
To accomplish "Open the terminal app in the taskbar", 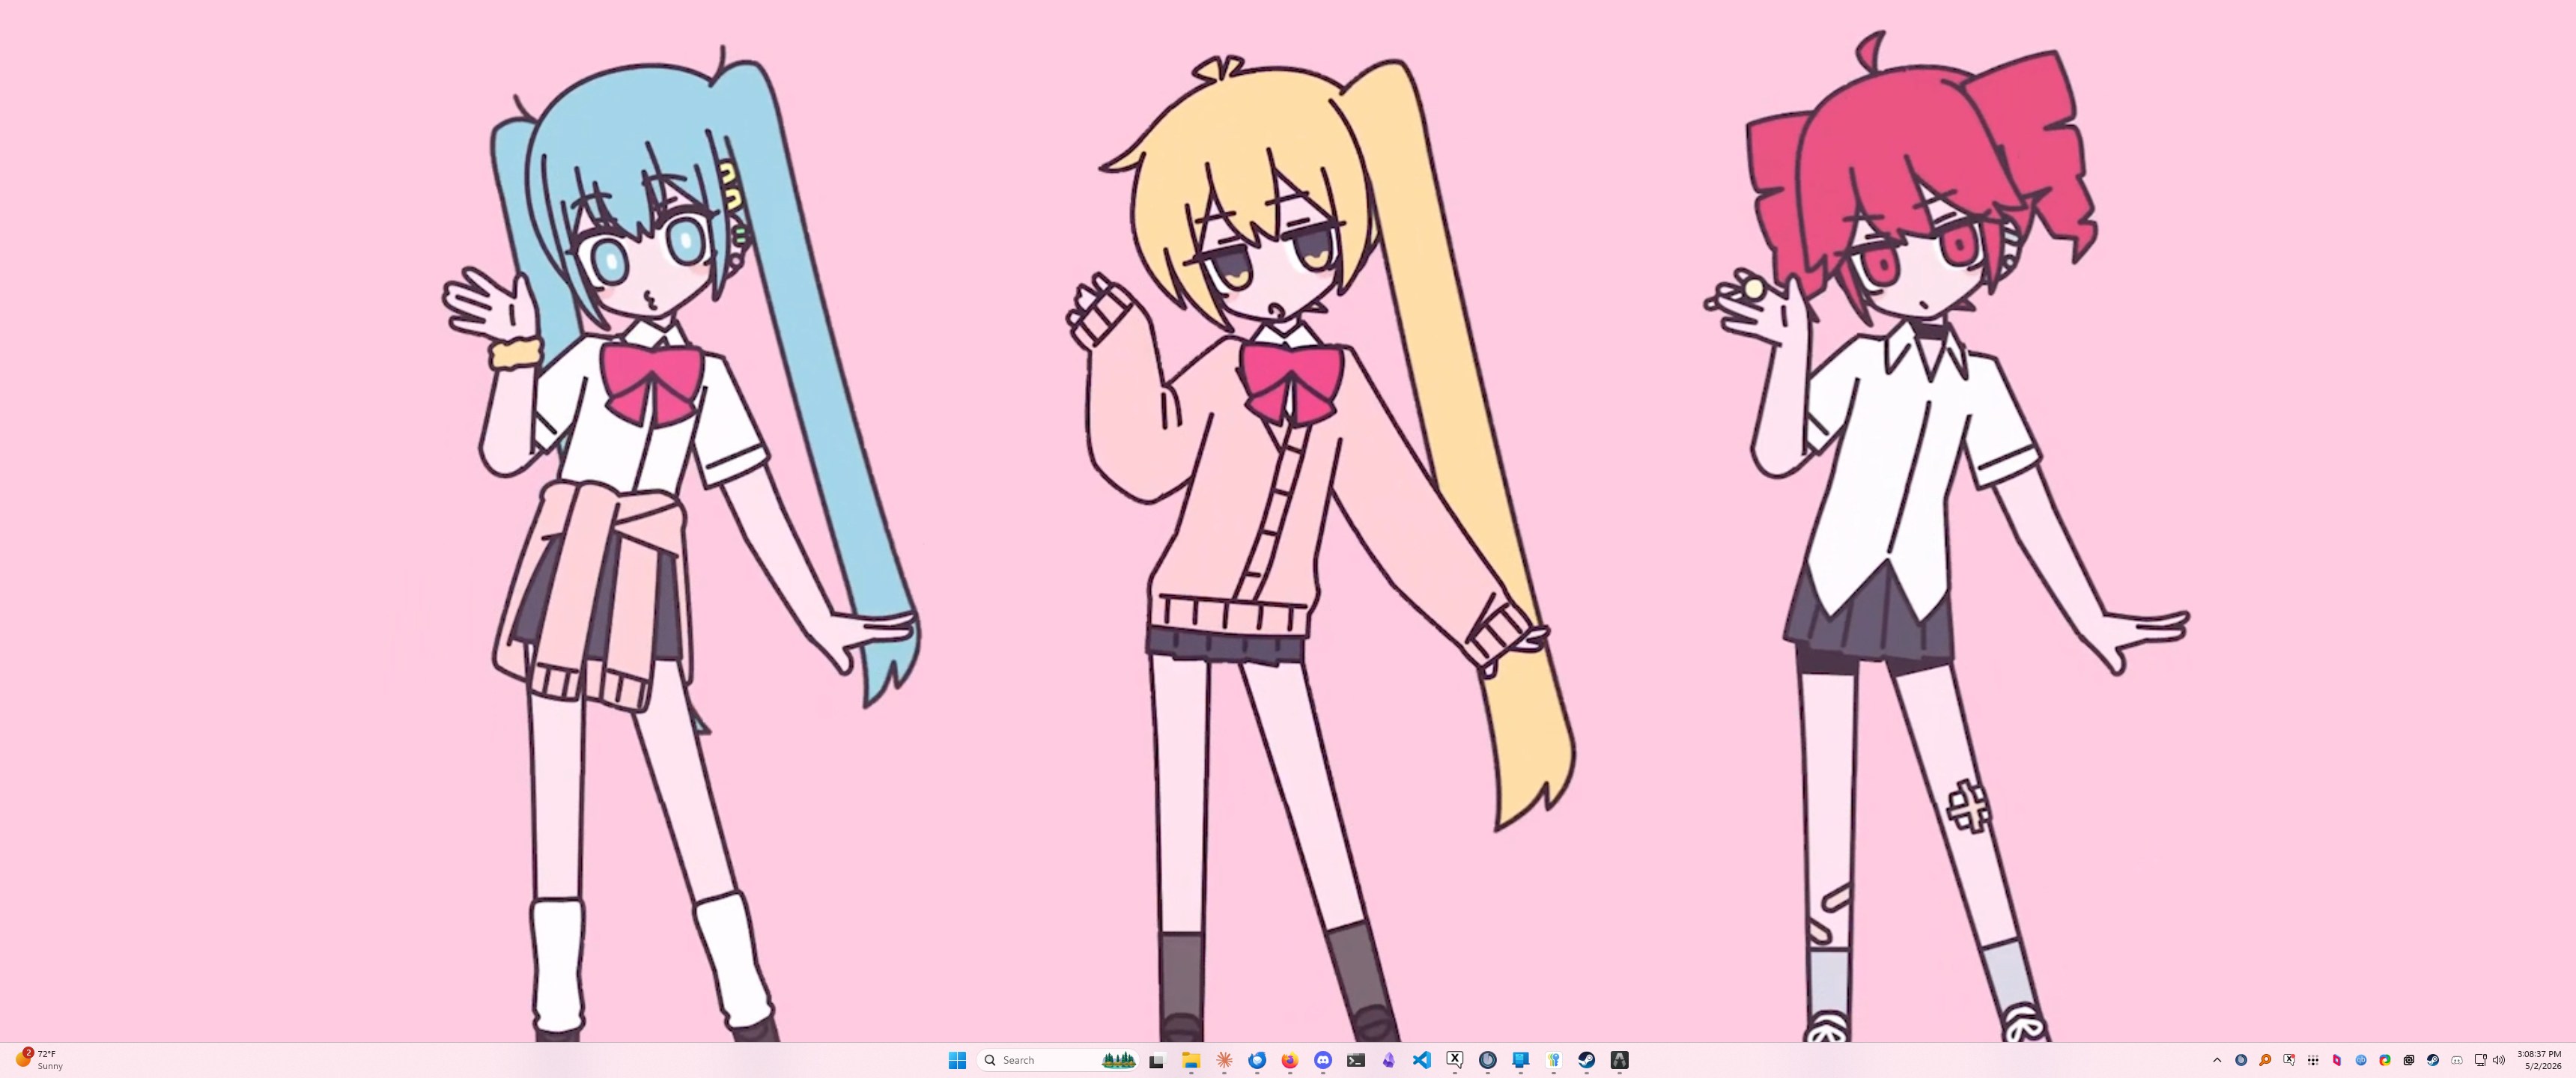I will [x=1356, y=1060].
